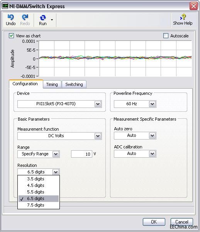Open the Run options arrow menu
200x232 pixels.
(52, 20)
